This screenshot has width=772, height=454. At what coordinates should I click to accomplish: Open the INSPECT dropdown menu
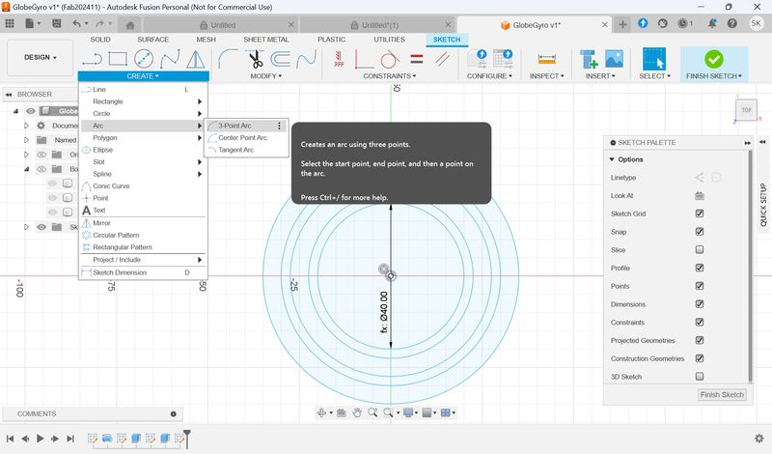point(546,76)
